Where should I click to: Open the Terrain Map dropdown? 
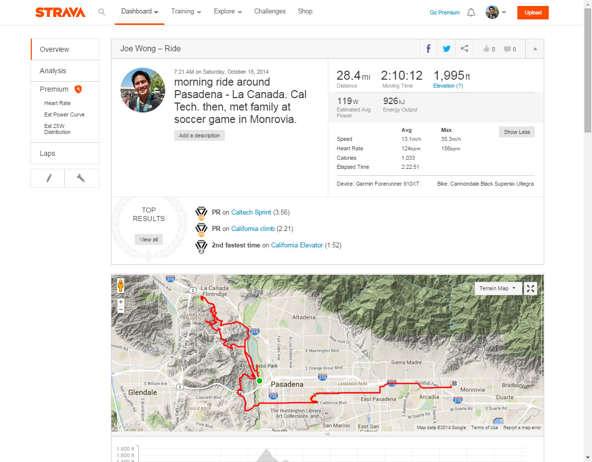click(x=498, y=288)
